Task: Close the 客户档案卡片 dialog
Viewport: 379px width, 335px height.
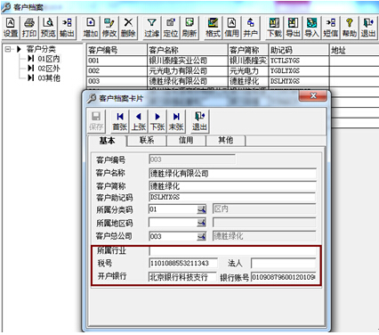Action: tap(313, 95)
